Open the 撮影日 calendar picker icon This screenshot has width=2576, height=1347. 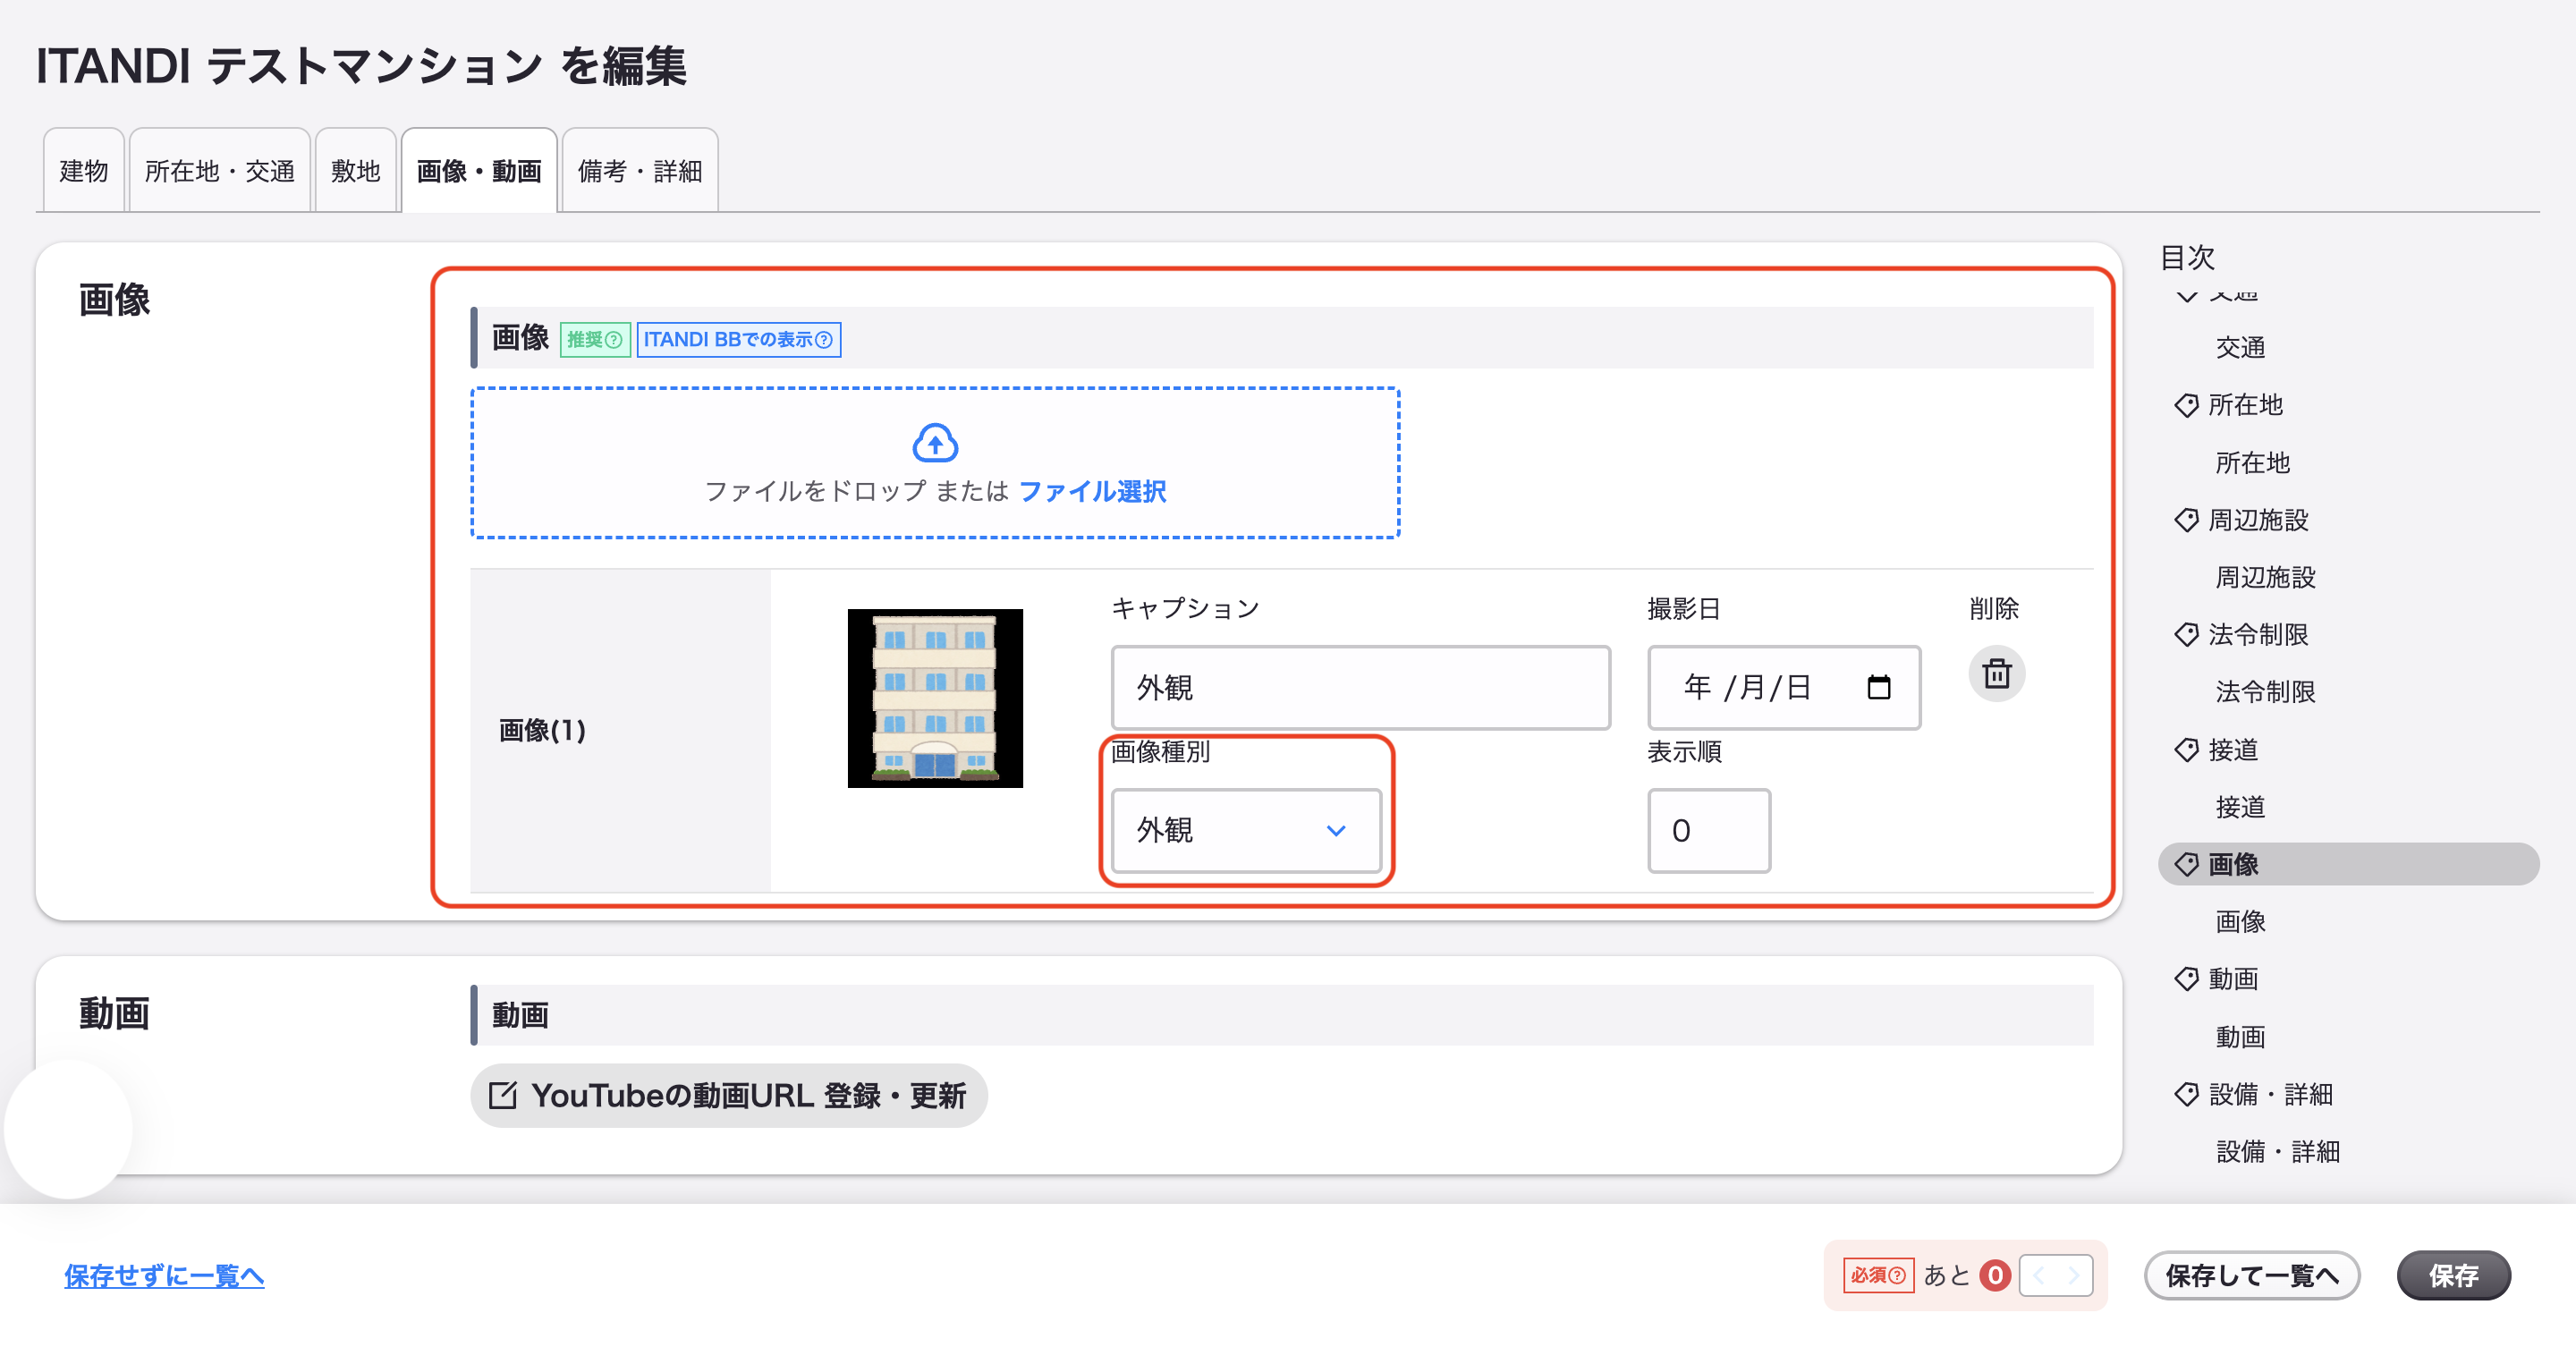tap(1878, 687)
